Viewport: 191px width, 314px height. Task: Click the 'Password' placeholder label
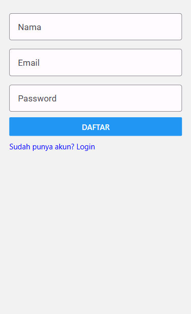click(37, 98)
